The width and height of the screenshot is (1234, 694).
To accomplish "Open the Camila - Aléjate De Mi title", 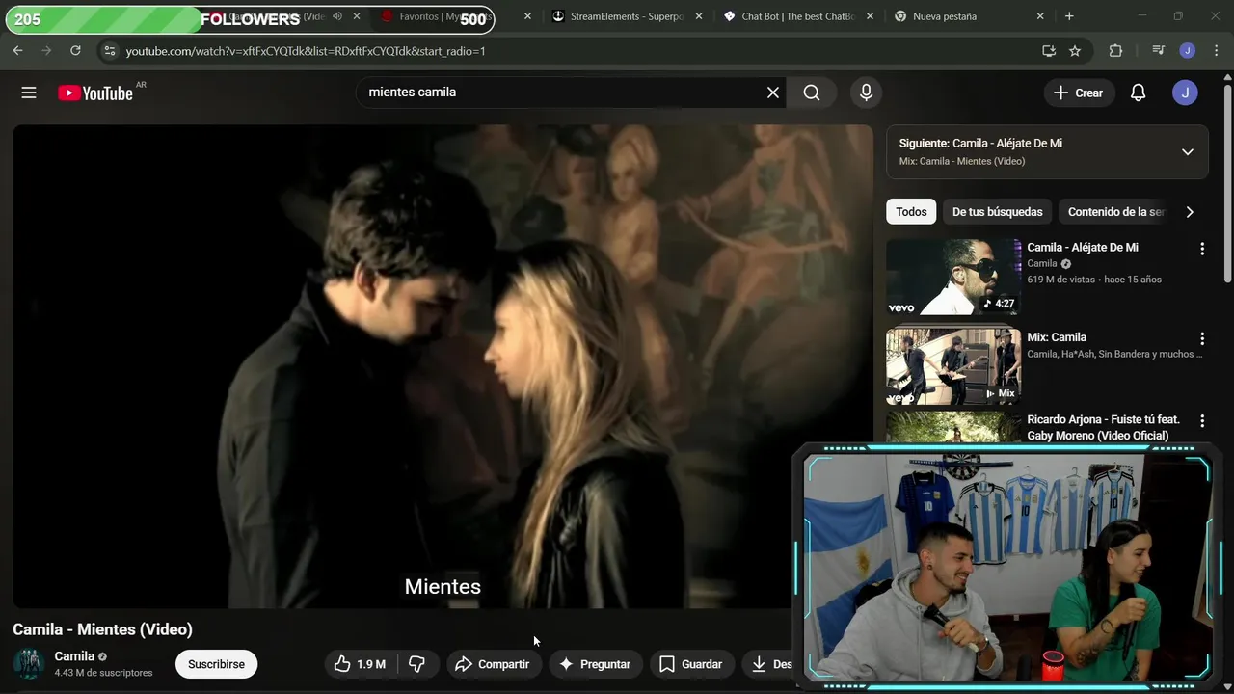I will point(1083,248).
